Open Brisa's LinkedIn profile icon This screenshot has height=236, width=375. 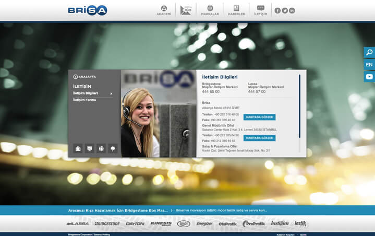[292, 10]
